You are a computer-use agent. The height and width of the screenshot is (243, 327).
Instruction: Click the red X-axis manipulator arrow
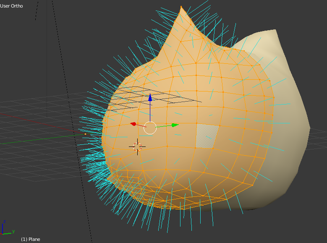click(x=133, y=124)
